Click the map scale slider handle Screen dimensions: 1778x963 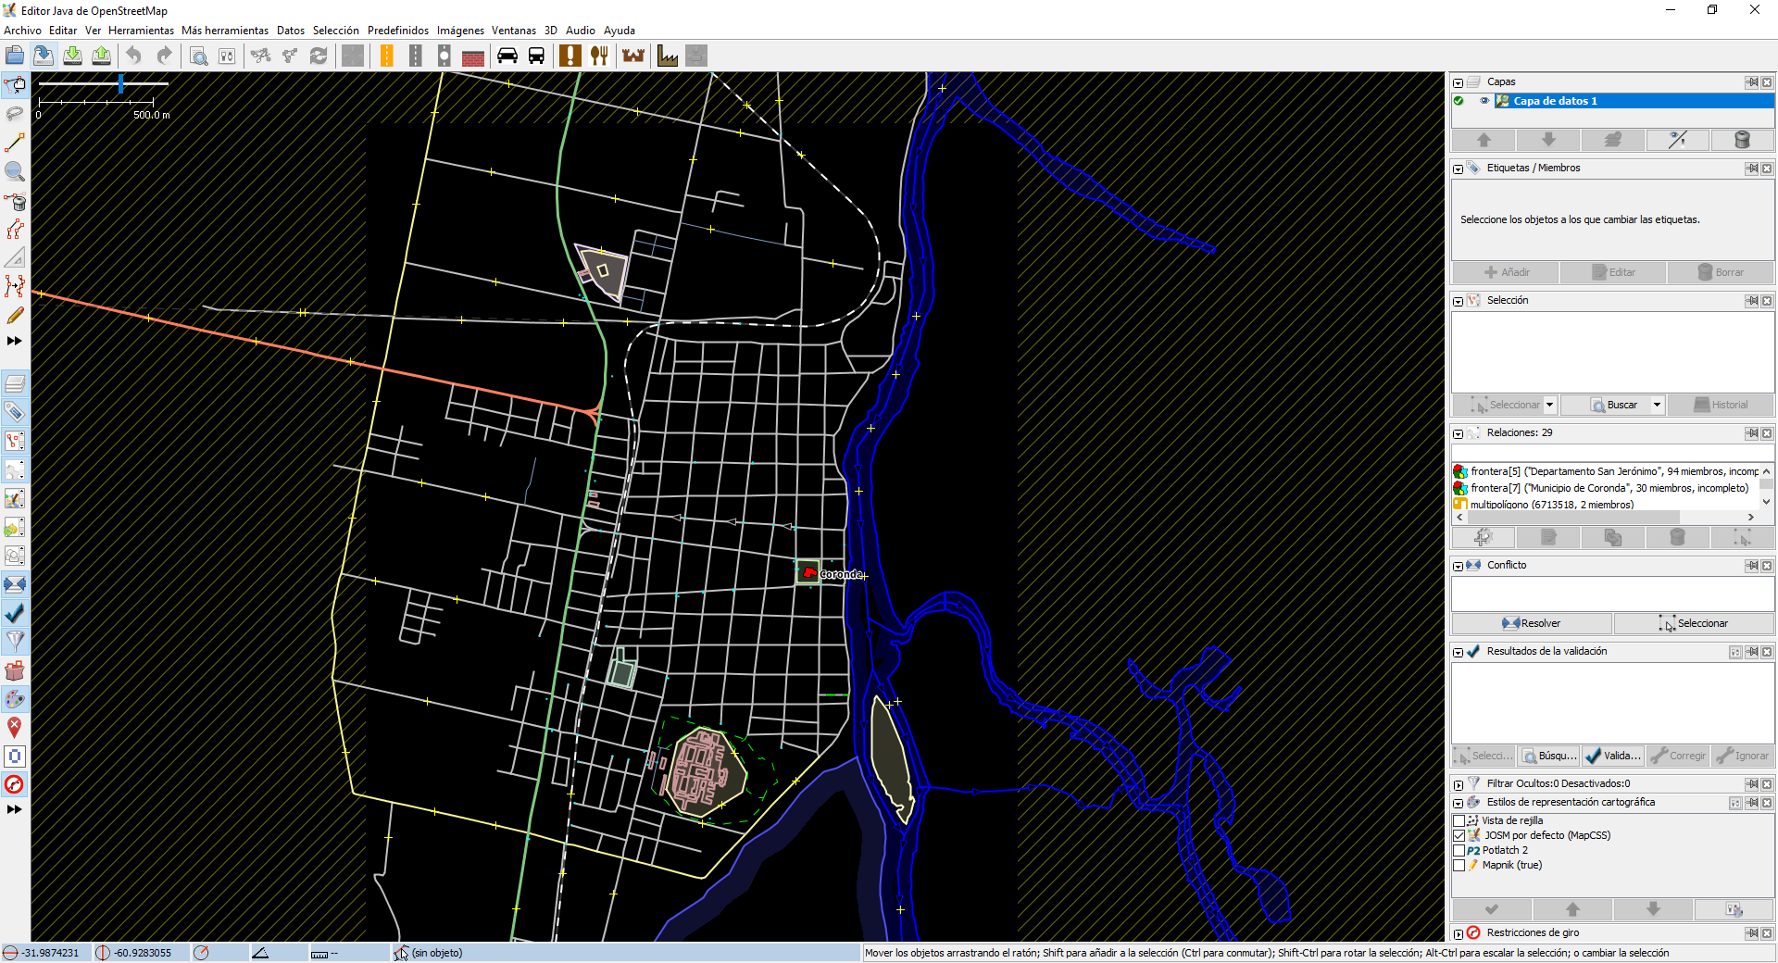pos(120,84)
